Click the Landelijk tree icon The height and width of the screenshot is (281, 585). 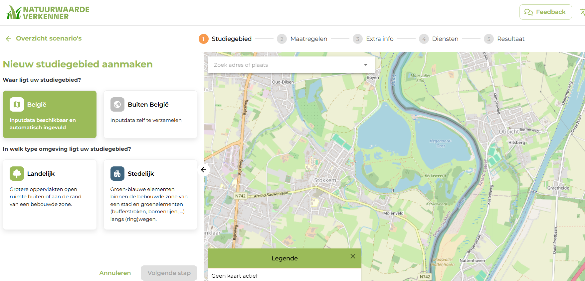17,174
